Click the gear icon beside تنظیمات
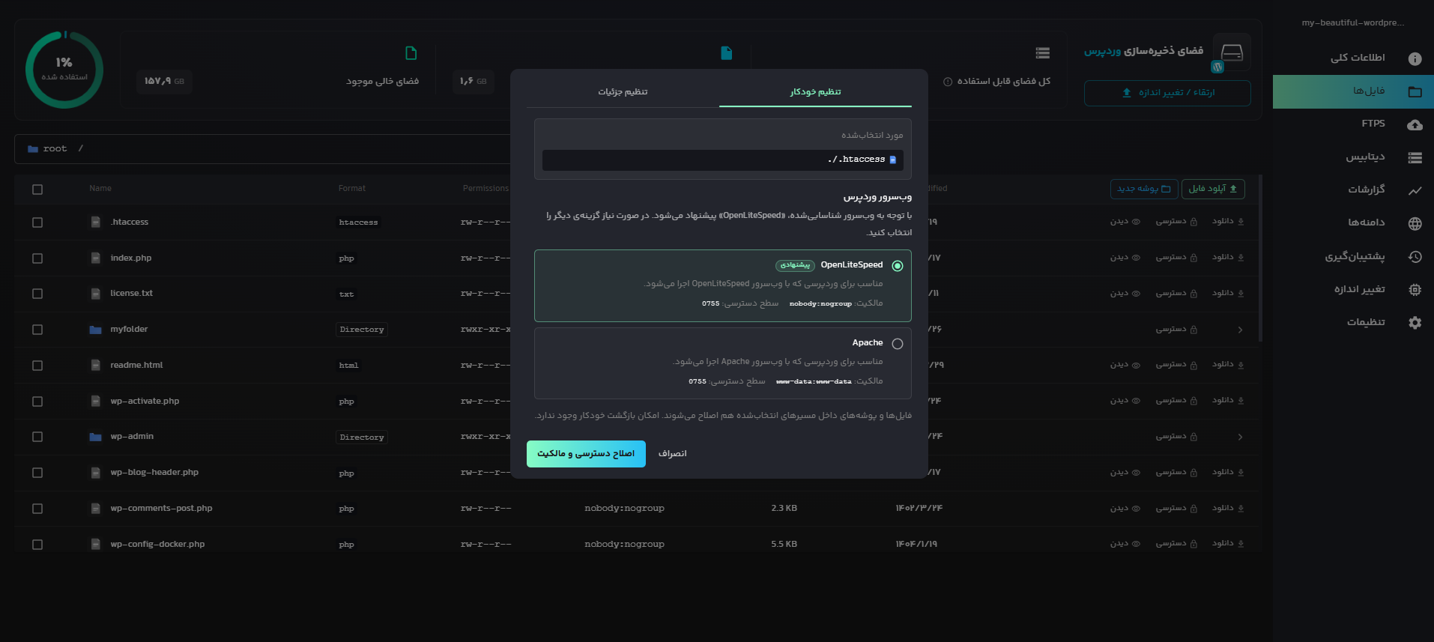Image resolution: width=1434 pixels, height=642 pixels. (1415, 323)
